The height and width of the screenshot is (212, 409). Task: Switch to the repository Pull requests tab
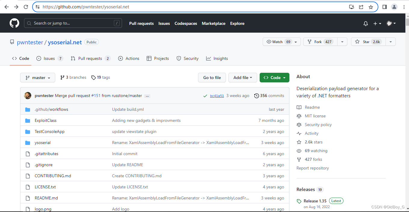[x=90, y=58]
